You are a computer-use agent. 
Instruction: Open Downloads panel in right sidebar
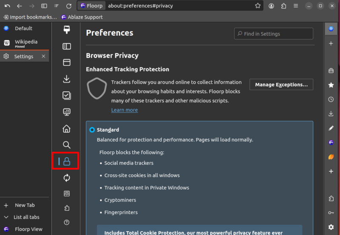click(x=331, y=113)
